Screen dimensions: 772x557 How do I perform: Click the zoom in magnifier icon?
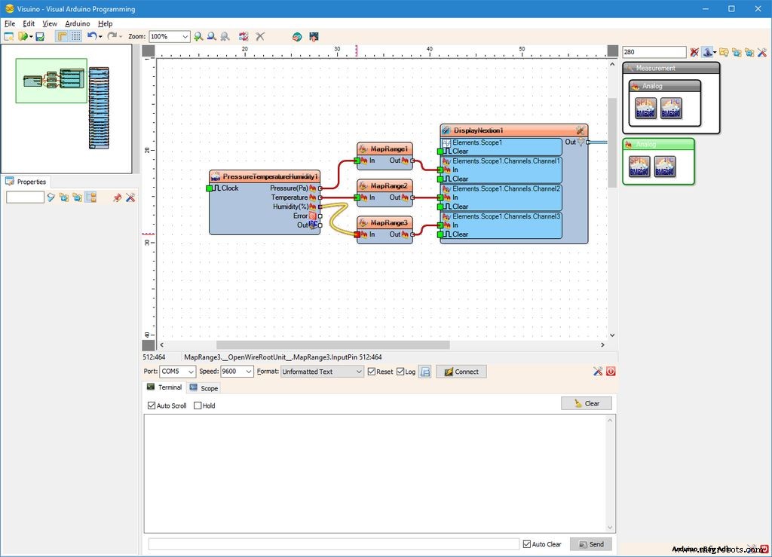tap(198, 36)
